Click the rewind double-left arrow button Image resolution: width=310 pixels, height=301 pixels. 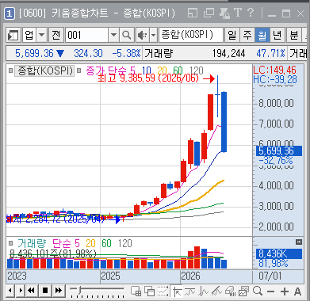[x=32, y=291]
